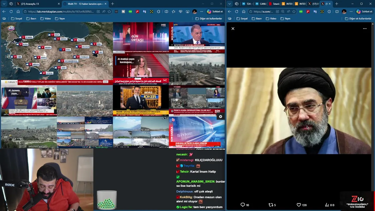Viewport: 375px width, 211px height.
Task: Open Copilot Sohbet et in right browser
Action: [x=364, y=11]
